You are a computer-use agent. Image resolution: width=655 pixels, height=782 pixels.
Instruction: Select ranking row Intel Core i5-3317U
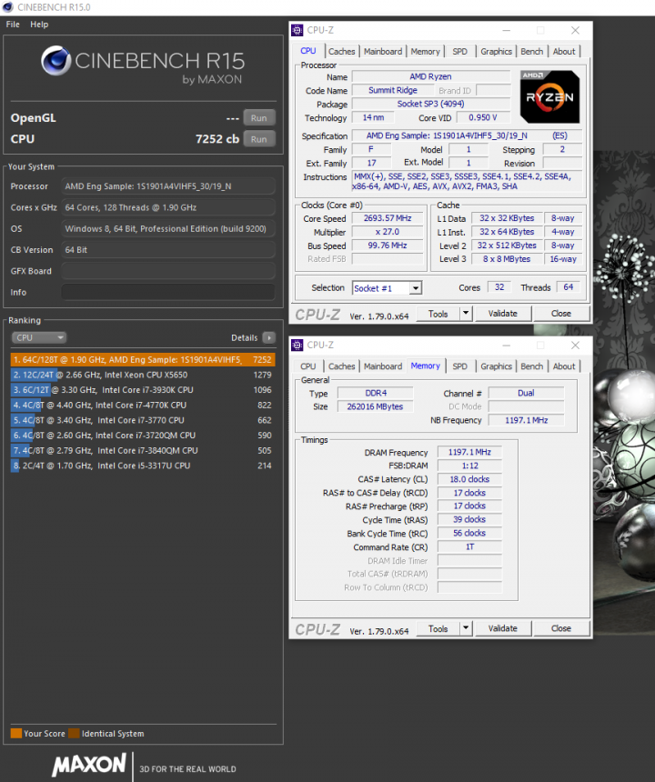[143, 466]
